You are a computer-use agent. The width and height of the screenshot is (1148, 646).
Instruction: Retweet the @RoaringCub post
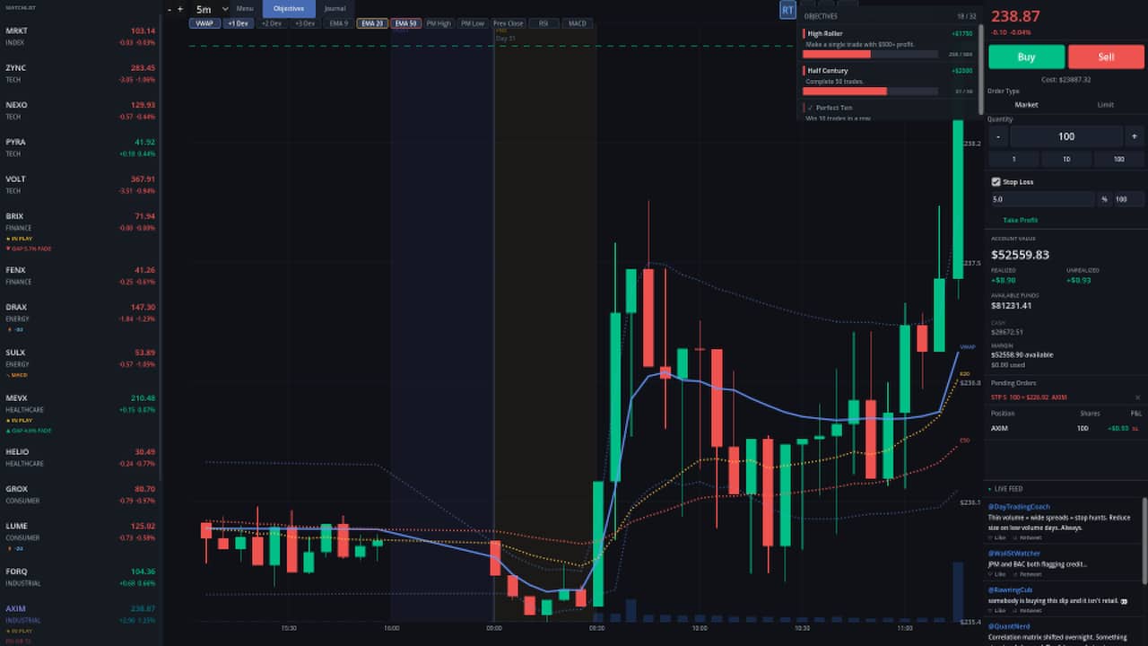1027,610
